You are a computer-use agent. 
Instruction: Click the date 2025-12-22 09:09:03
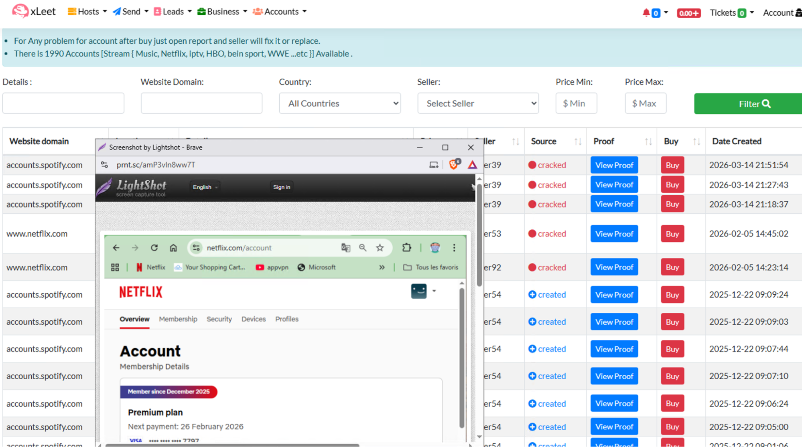[749, 322]
